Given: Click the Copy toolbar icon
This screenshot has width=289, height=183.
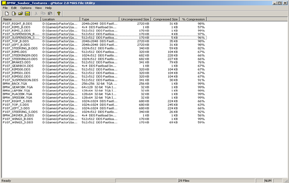Looking at the screenshot, I should 43,14.
